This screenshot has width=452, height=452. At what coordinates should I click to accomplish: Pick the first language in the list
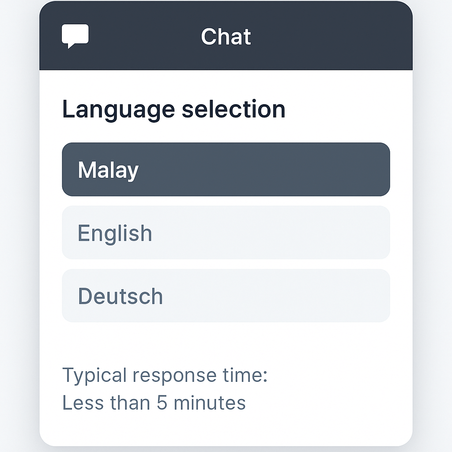[x=226, y=169]
